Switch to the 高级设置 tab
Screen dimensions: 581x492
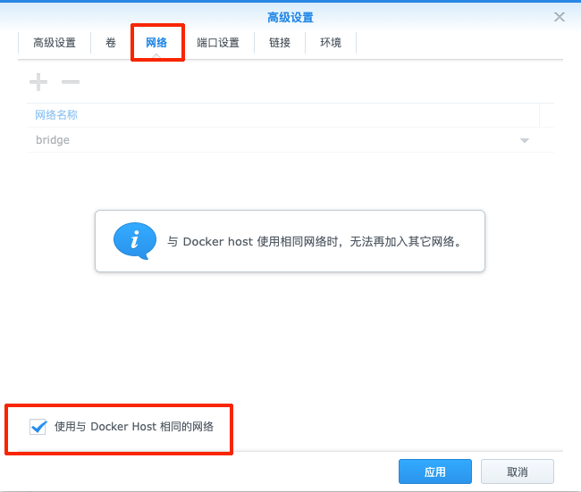click(55, 43)
